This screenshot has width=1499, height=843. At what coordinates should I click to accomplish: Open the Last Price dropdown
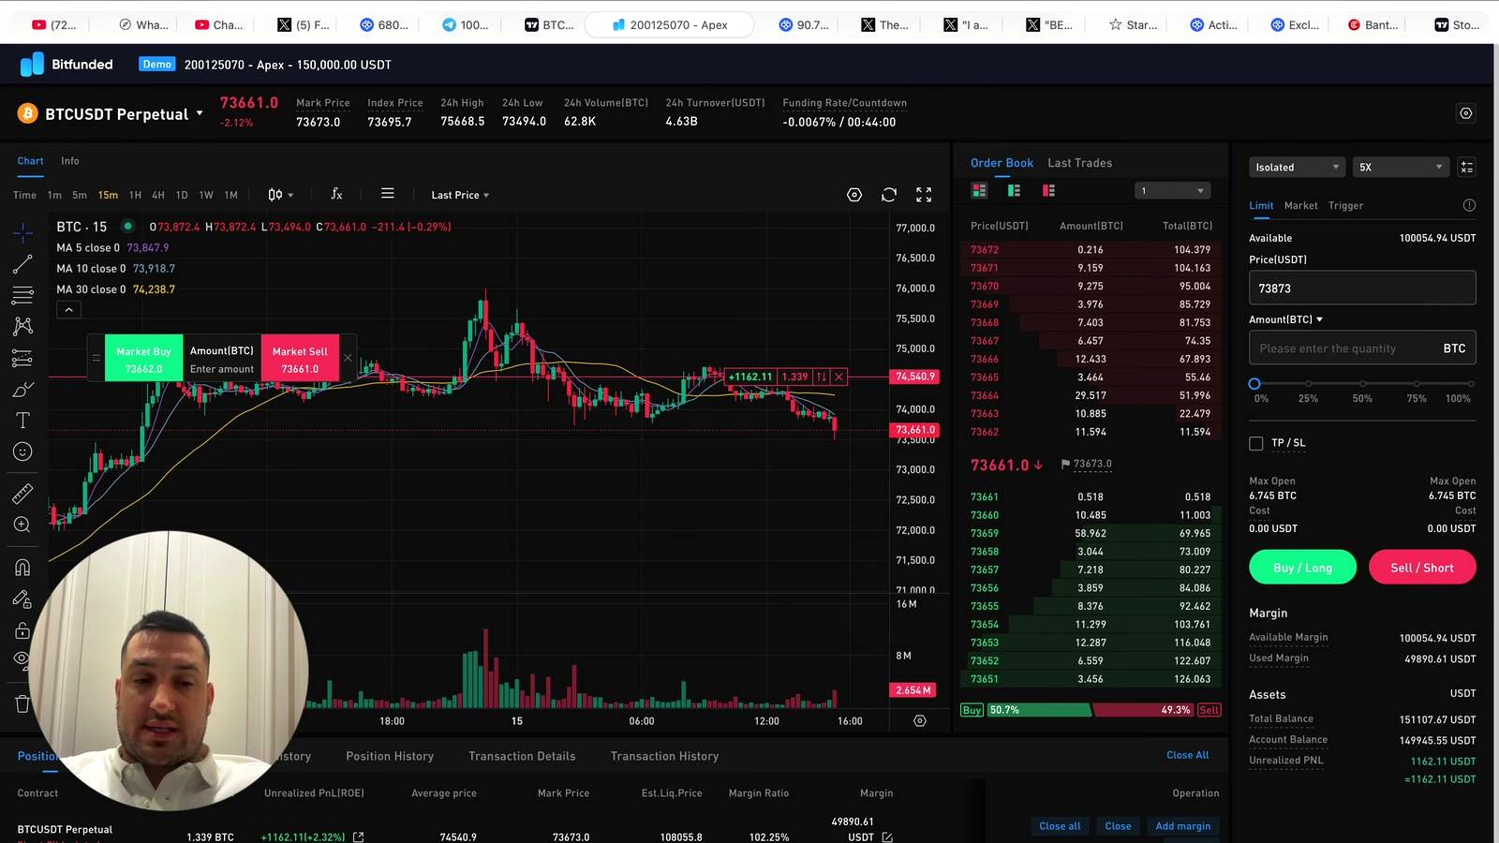460,195
